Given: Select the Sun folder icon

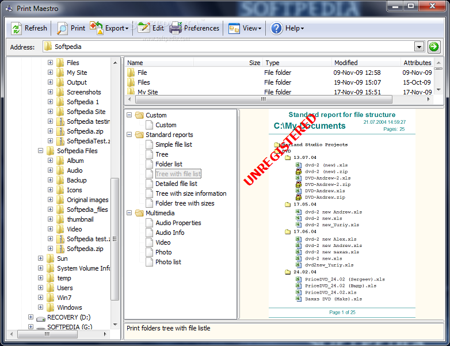Looking at the screenshot, I should point(51,258).
